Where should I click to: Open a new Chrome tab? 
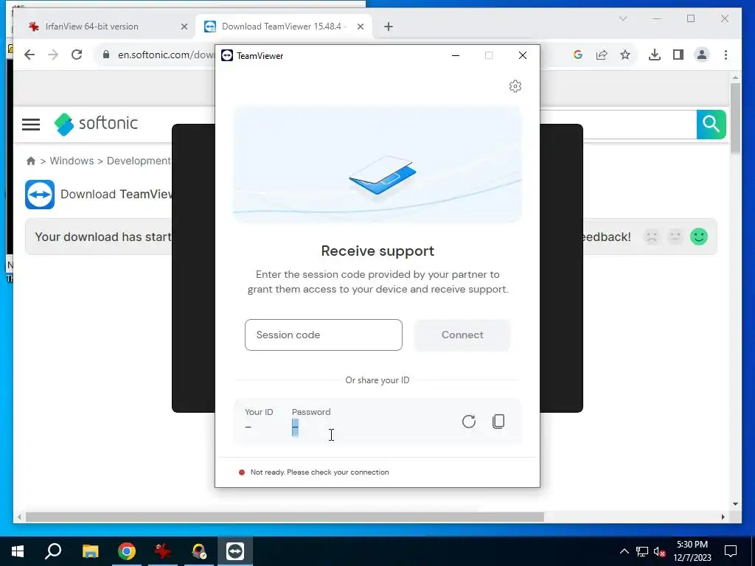389,27
